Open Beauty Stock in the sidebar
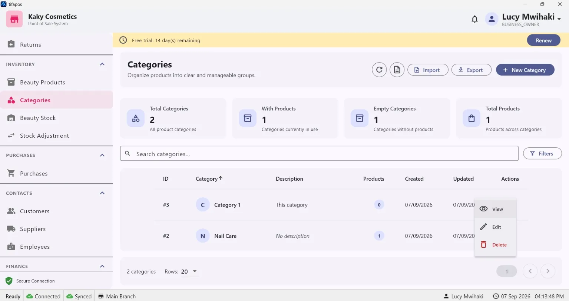The image size is (569, 301). pyautogui.click(x=56, y=118)
